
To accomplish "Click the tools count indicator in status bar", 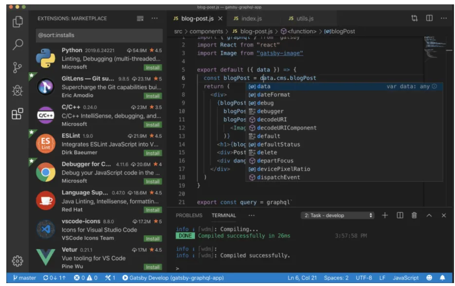I will [110, 278].
